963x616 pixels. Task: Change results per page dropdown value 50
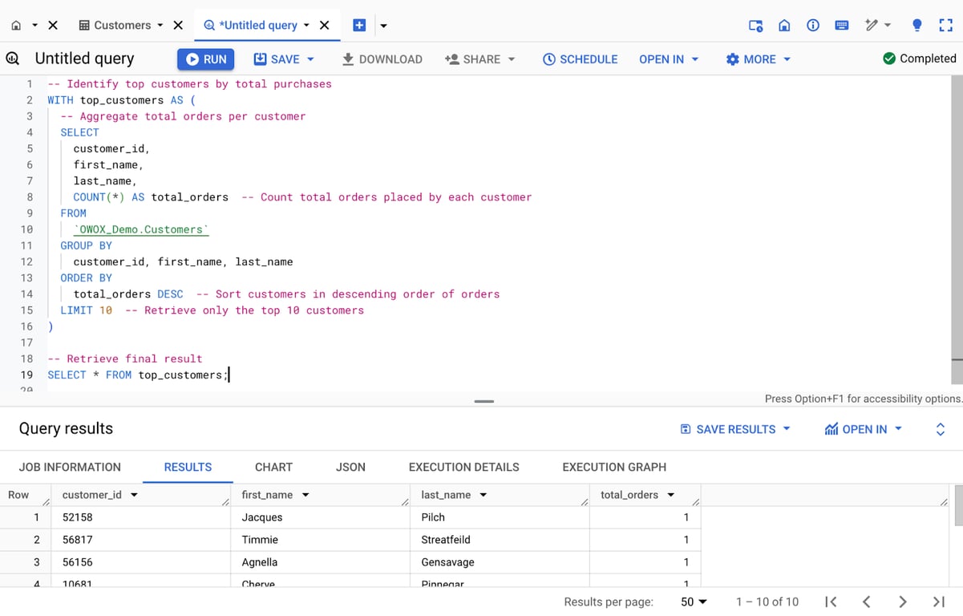point(694,602)
